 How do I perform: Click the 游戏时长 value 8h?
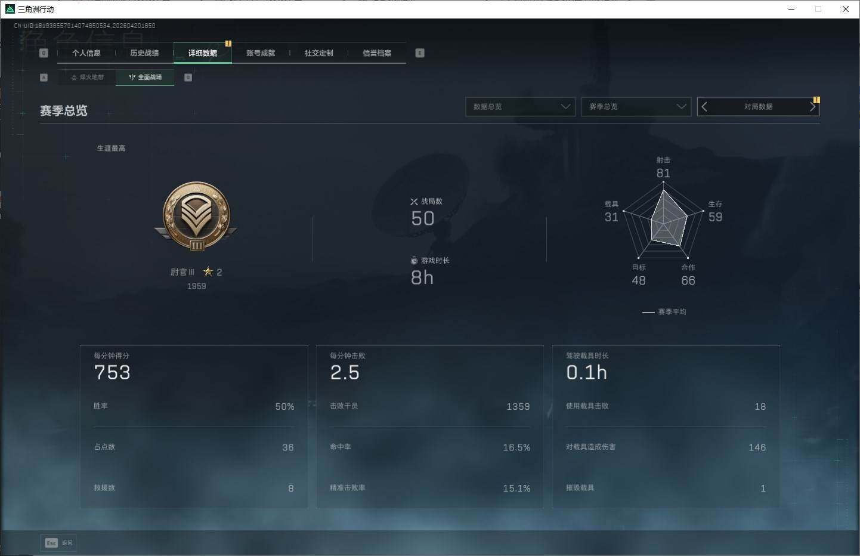[422, 277]
